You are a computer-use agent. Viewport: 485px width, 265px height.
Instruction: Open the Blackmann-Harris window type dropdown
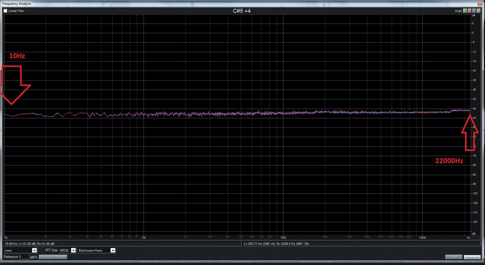113,250
